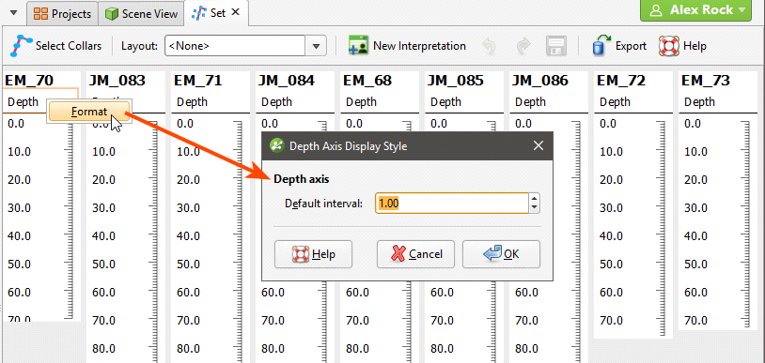
Task: Choose Format from the context menu
Action: point(89,112)
